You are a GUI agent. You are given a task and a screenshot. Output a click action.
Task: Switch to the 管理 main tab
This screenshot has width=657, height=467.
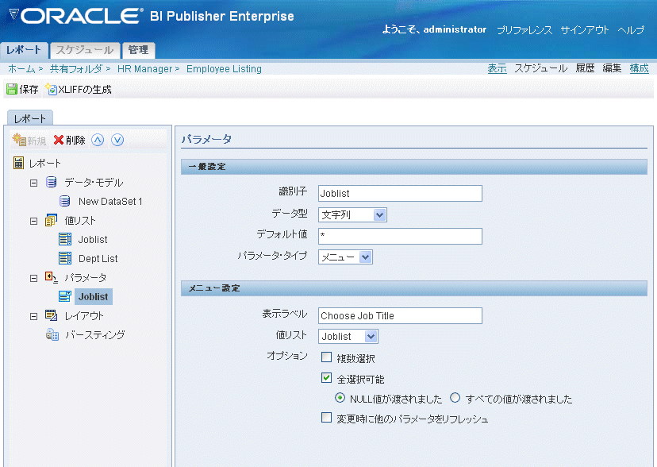pos(138,50)
